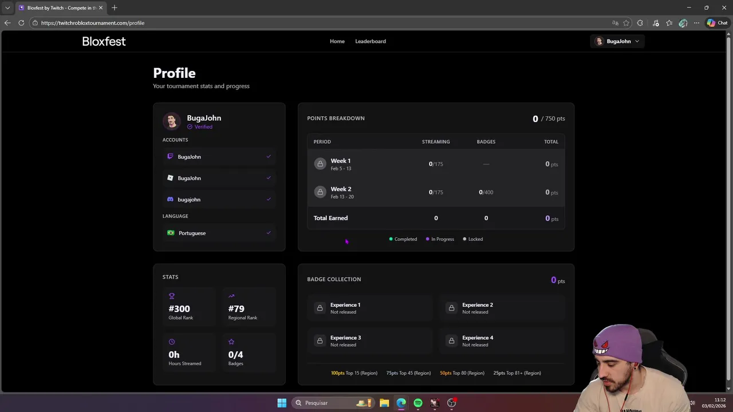
Task: Click the 75pts Top 45 (Region) text
Action: 408,373
